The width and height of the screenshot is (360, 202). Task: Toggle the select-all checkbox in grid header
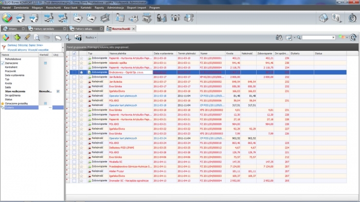74,53
